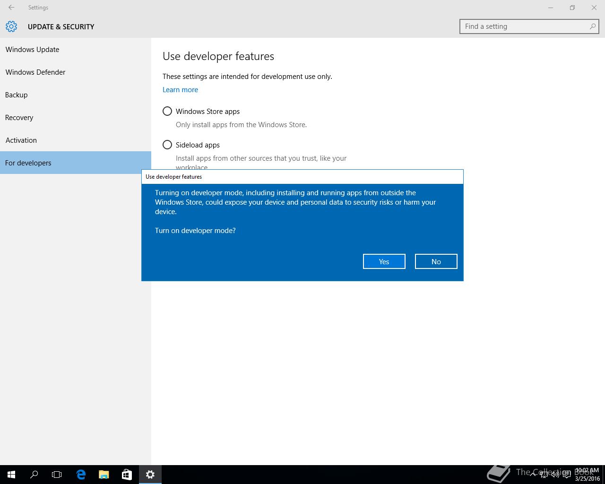Restore down the Settings window
Image resolution: width=605 pixels, height=484 pixels.
(x=572, y=8)
